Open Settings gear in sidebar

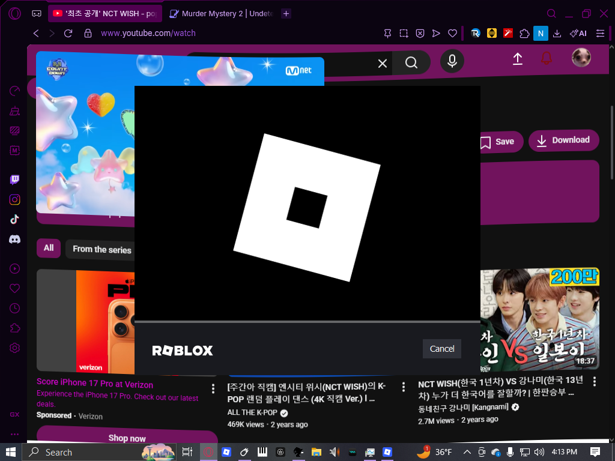click(14, 348)
